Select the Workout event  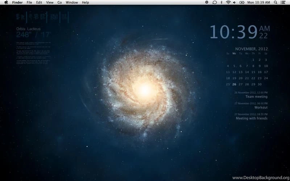[261, 108]
